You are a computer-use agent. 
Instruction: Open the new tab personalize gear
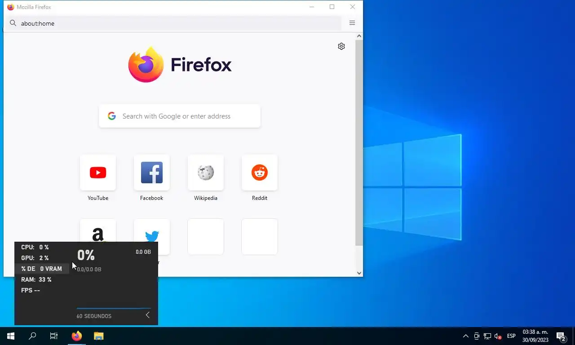341,46
